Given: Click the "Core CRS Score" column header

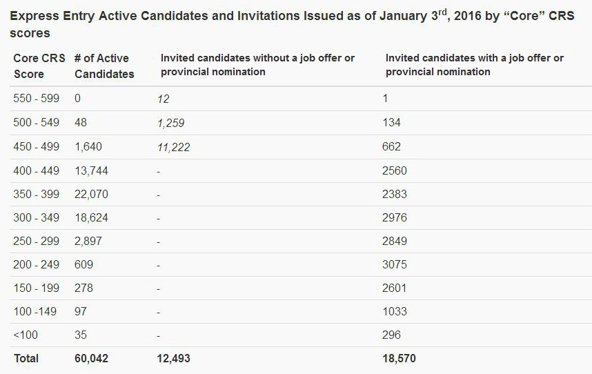Looking at the screenshot, I should pos(39,66).
